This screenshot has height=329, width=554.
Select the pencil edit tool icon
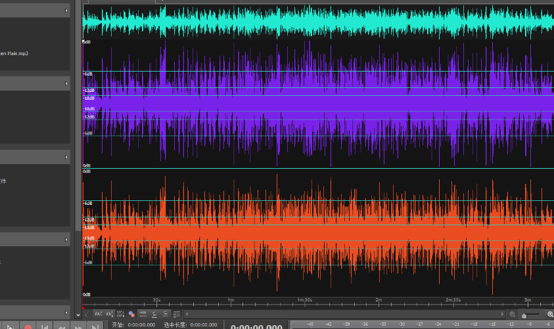pyautogui.click(x=87, y=314)
